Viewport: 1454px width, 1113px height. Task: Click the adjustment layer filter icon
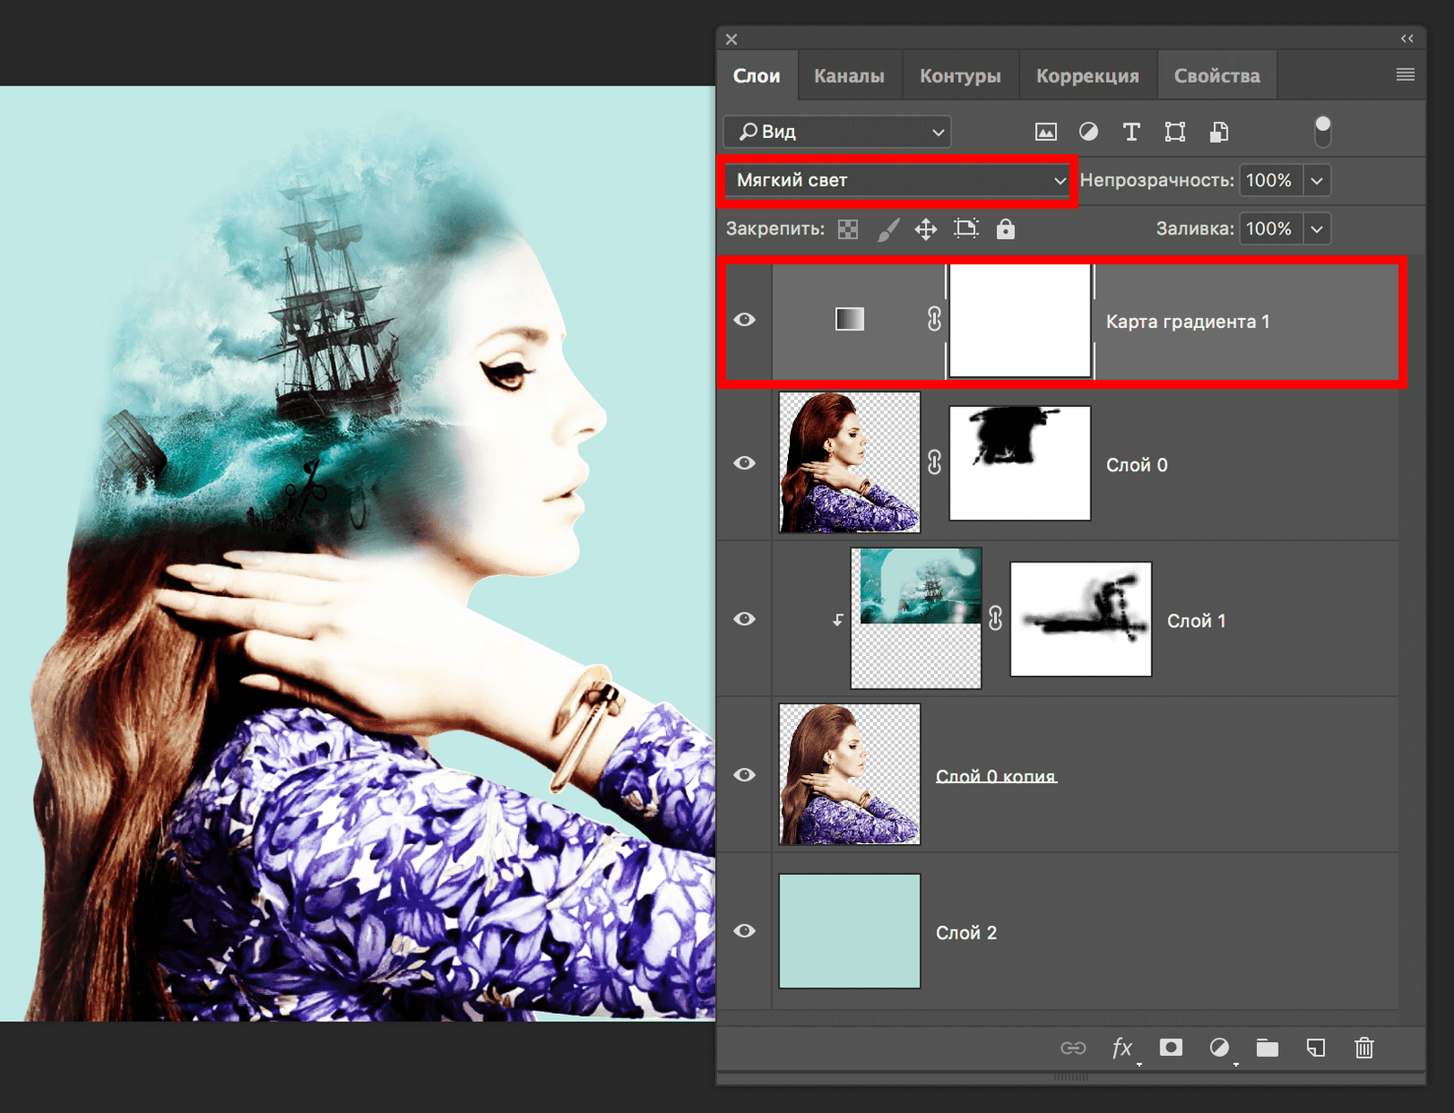(1088, 133)
